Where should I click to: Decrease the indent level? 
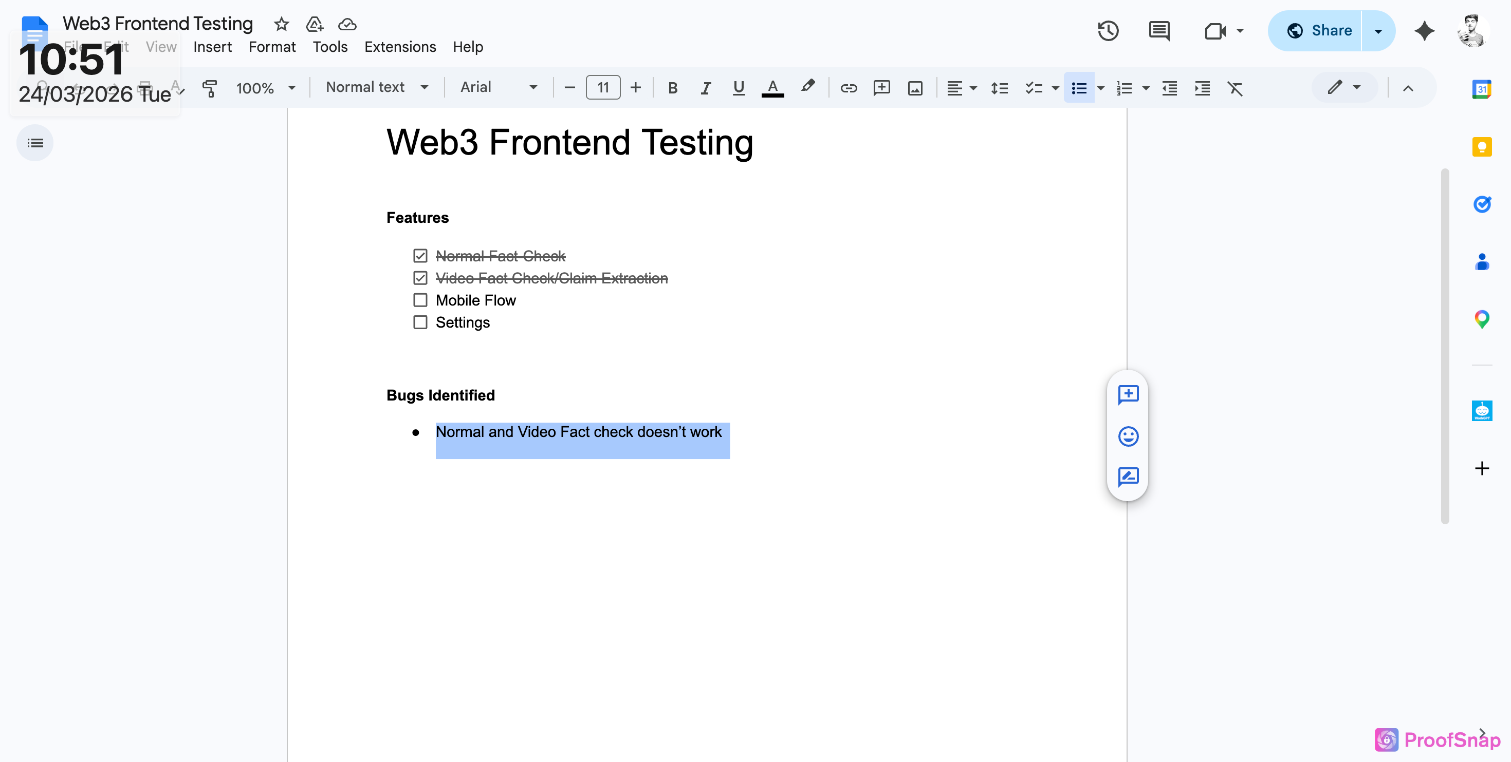[1170, 88]
